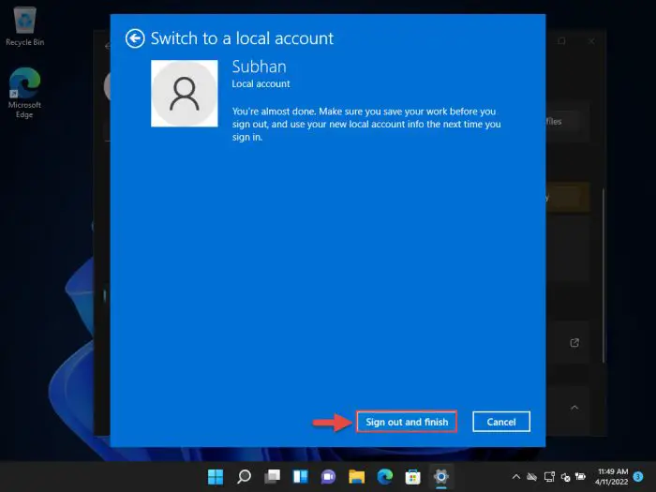The width and height of the screenshot is (656, 492).
Task: Click Sign out and finish button
Action: tap(407, 422)
